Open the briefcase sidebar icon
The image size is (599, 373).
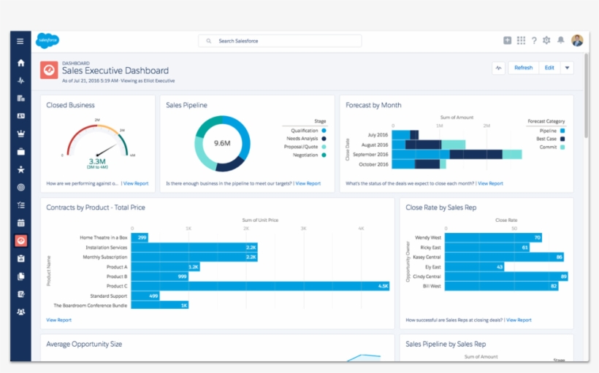point(20,152)
